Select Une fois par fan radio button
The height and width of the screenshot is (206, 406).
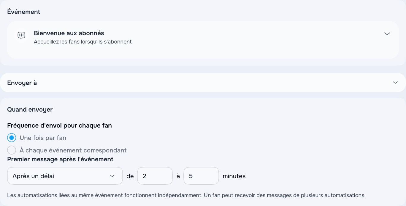click(x=12, y=138)
